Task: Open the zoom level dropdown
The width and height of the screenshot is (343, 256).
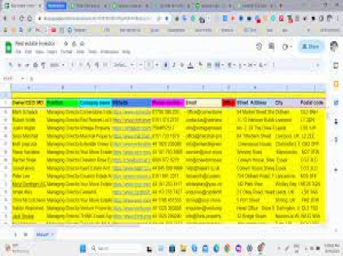Action: click(57, 65)
